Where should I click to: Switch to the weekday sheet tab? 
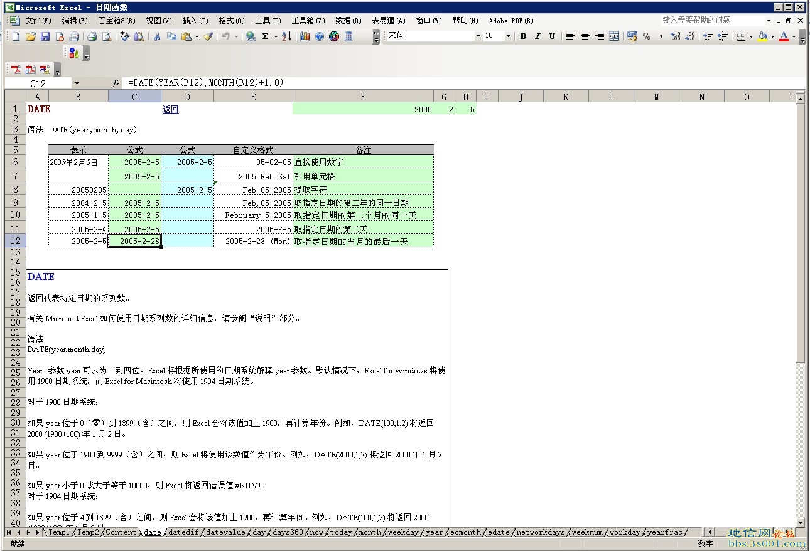[x=403, y=532]
